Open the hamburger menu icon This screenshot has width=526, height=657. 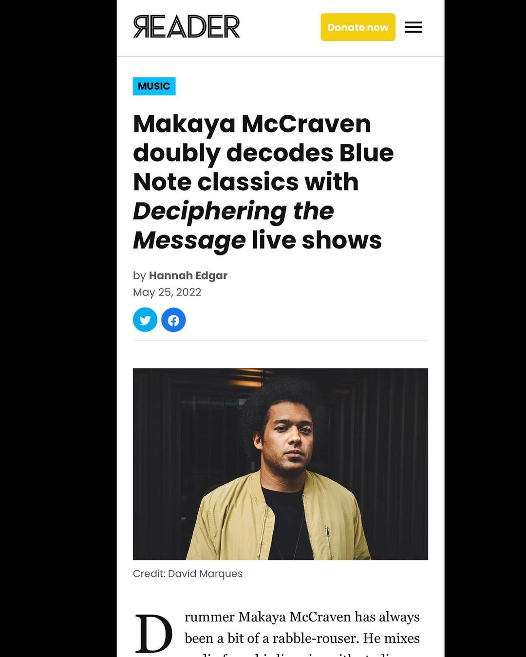tap(413, 27)
